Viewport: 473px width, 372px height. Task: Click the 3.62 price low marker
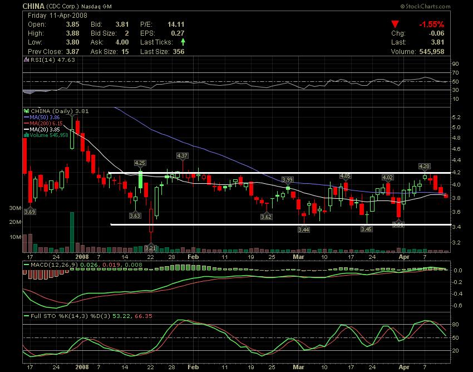tap(266, 217)
